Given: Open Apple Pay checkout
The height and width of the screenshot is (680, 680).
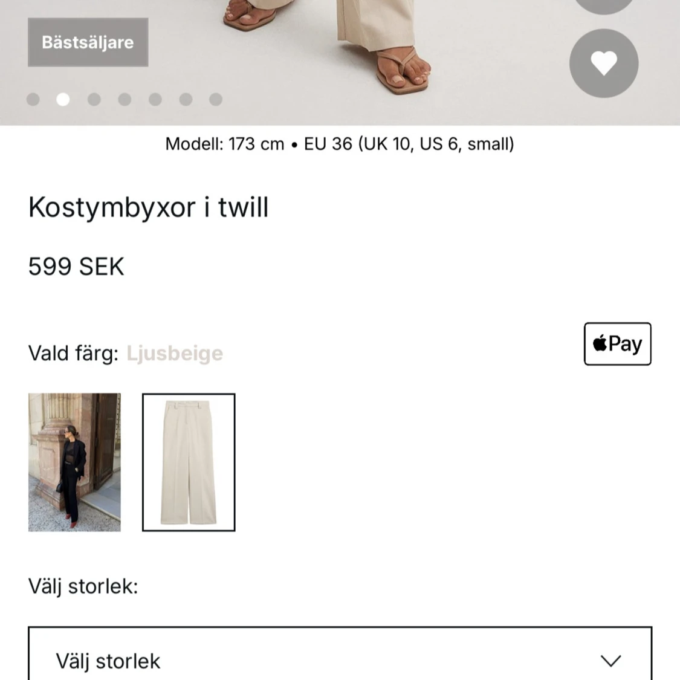Looking at the screenshot, I should [x=617, y=343].
